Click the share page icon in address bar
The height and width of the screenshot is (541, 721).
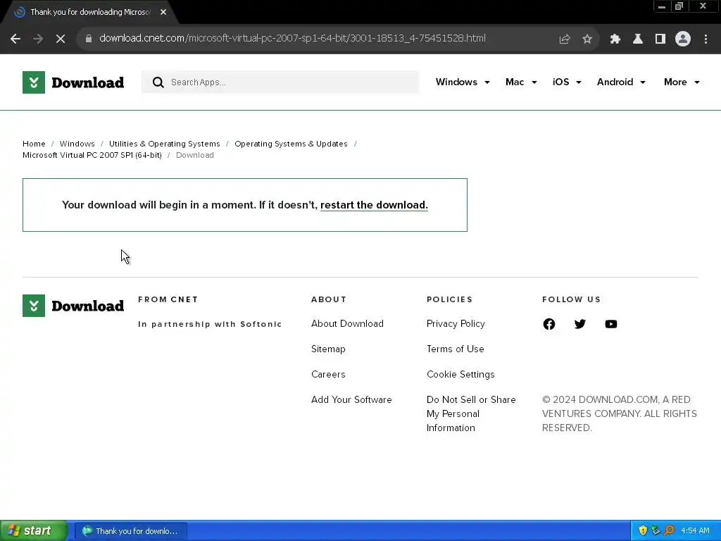(x=565, y=39)
